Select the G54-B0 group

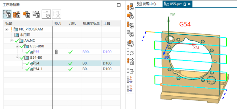point(36,58)
